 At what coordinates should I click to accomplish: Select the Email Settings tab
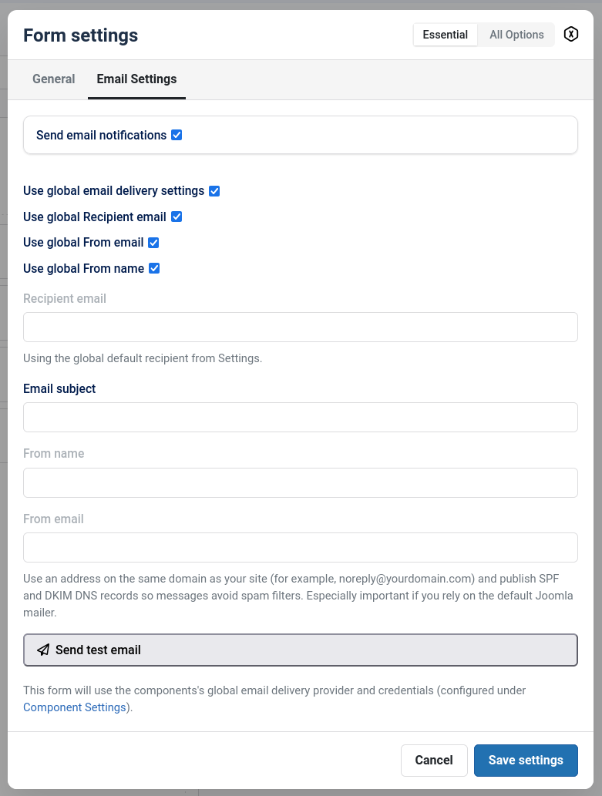[136, 79]
